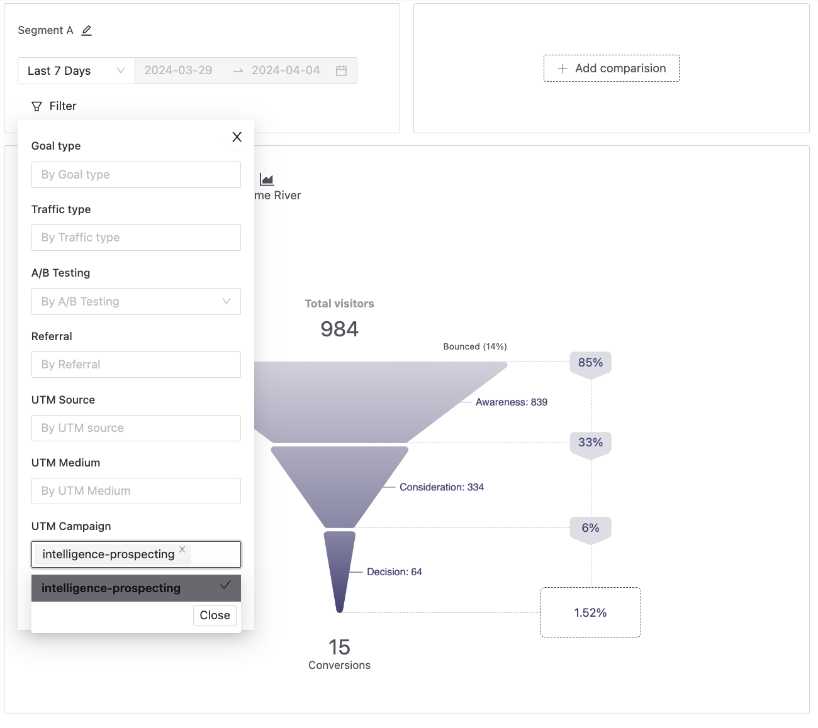The width and height of the screenshot is (818, 728).
Task: Deselect the checked intelligence-prospecting option
Action: click(136, 588)
